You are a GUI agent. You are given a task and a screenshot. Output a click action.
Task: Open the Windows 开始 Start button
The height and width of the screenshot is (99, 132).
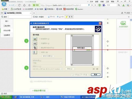(x=6, y=97)
